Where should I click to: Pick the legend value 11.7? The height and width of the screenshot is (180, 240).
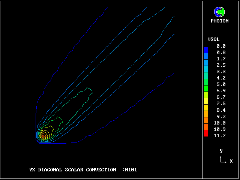coord(221,136)
